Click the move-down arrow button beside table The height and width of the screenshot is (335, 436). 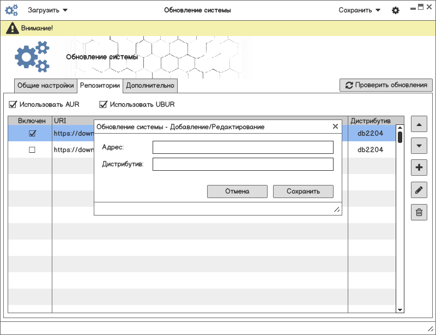[x=419, y=146]
